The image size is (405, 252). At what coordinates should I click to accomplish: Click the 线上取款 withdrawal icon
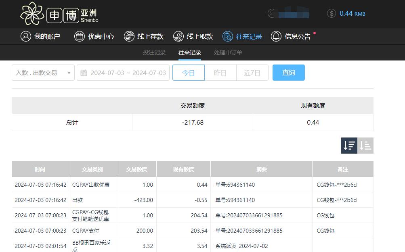(x=178, y=36)
